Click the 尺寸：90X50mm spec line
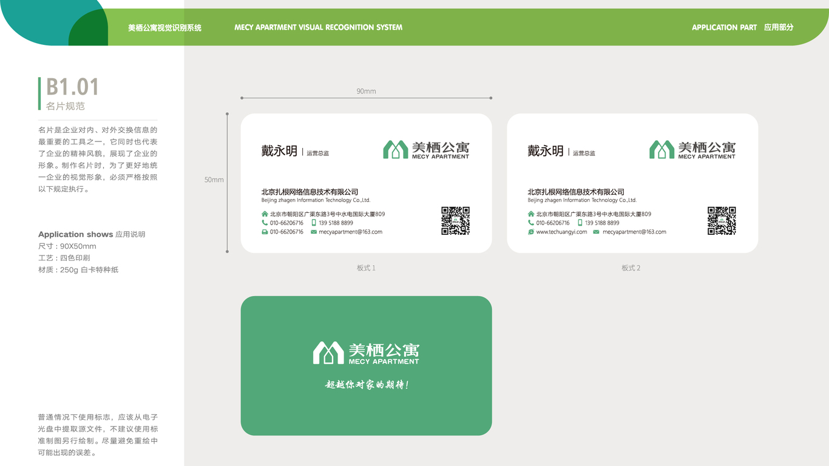 pos(67,246)
